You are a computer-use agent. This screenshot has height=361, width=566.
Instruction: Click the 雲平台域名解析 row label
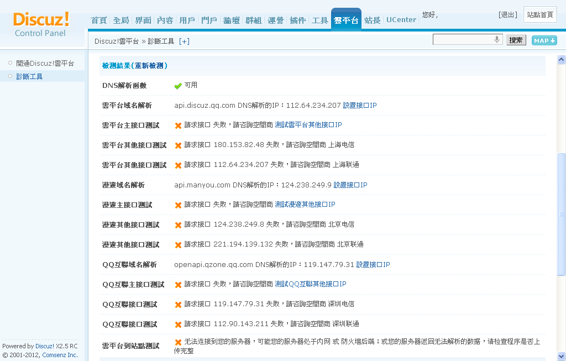tap(127, 106)
